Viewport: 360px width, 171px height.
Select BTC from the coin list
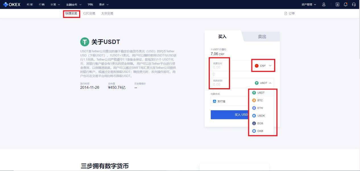pyautogui.click(x=260, y=100)
